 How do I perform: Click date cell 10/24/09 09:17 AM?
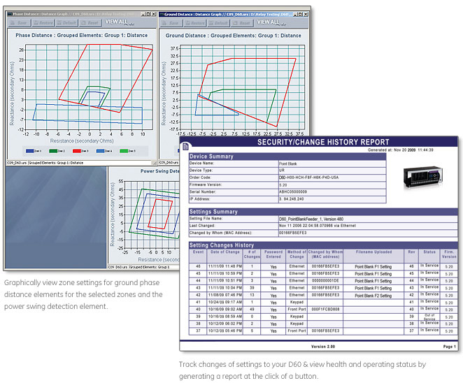click(x=225, y=303)
